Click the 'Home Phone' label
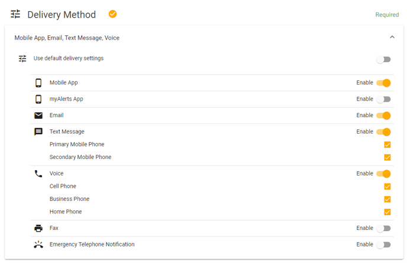The width and height of the screenshot is (407, 263). click(66, 212)
